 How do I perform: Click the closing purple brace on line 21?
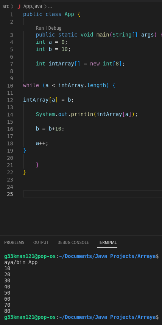(37, 165)
